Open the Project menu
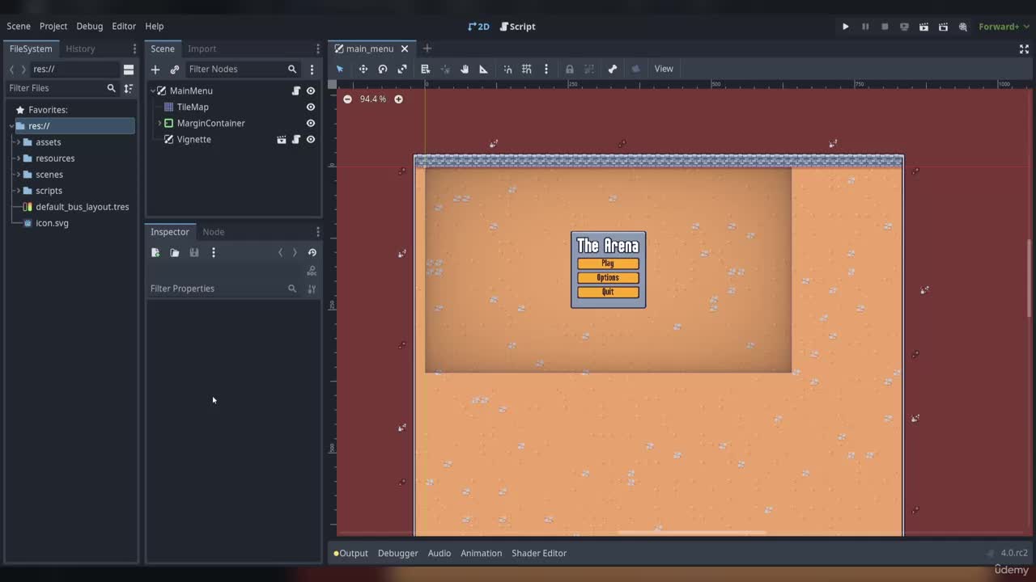 (x=53, y=26)
